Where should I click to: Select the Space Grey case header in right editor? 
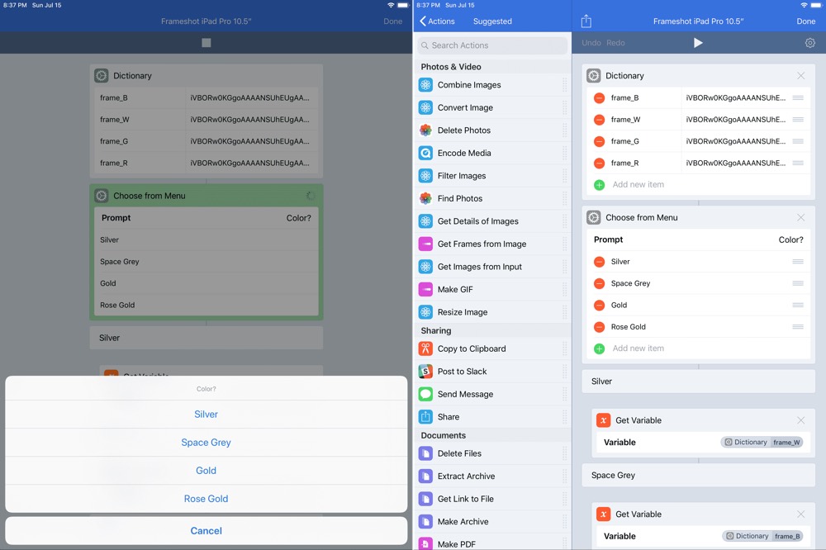(699, 475)
